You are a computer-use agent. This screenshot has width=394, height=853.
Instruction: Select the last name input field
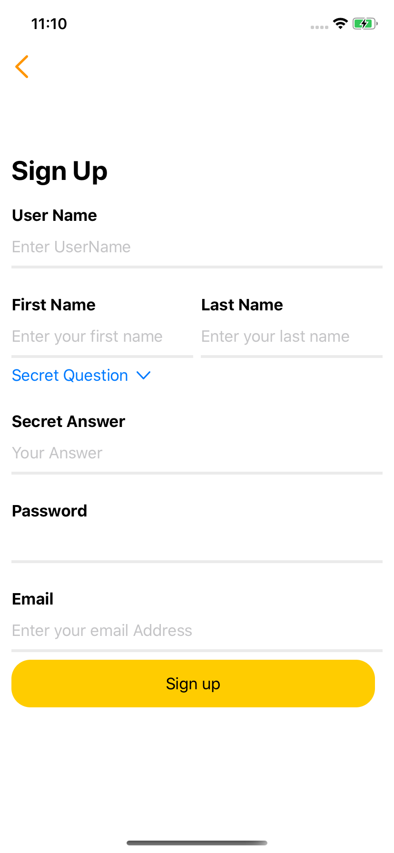coord(291,337)
